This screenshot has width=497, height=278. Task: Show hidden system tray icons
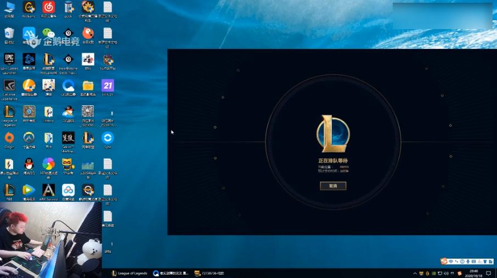click(x=415, y=273)
